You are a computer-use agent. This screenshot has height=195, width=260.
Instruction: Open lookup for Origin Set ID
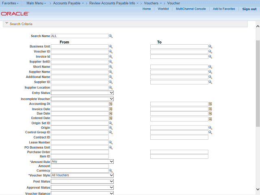tap(110, 123)
